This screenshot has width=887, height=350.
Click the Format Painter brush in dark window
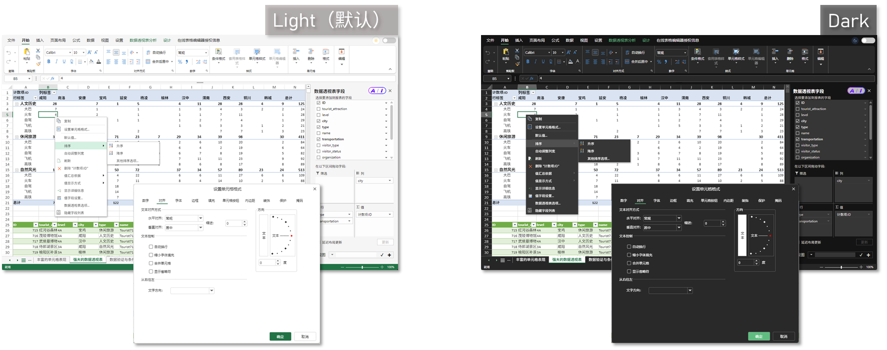517,64
